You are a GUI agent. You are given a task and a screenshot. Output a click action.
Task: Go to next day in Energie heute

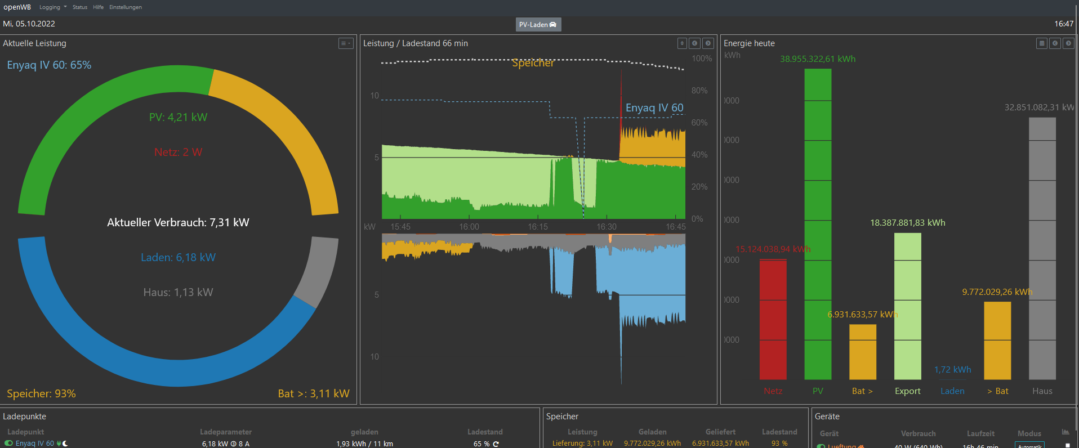(x=1068, y=43)
